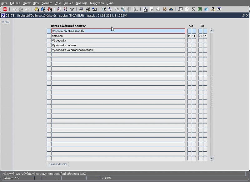Click the greyed round calendar icon

(x=187, y=9)
